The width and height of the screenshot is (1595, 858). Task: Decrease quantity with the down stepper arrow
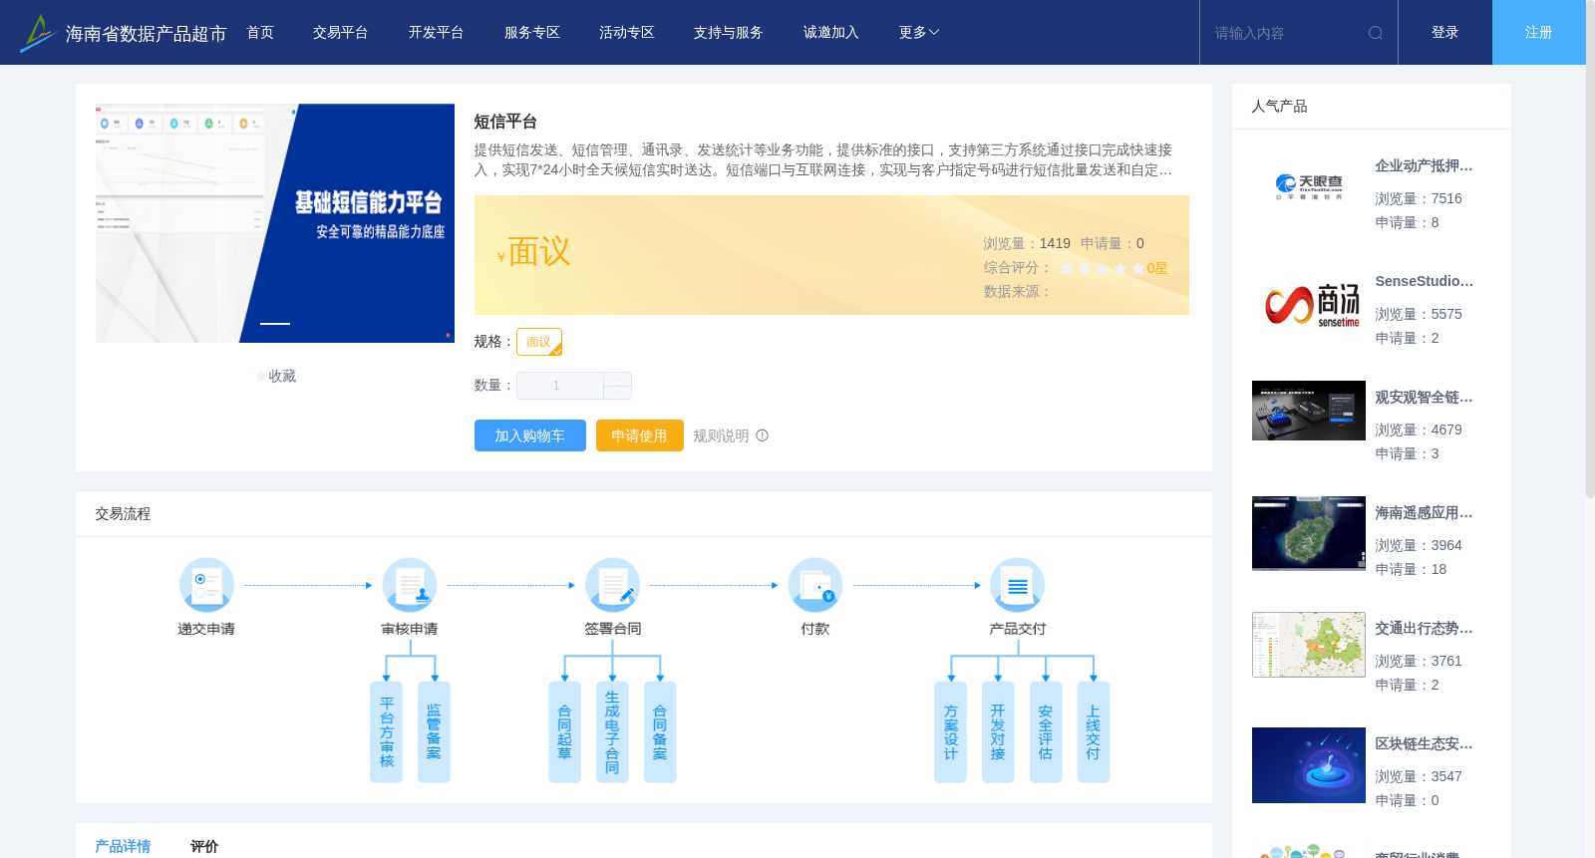pos(617,393)
